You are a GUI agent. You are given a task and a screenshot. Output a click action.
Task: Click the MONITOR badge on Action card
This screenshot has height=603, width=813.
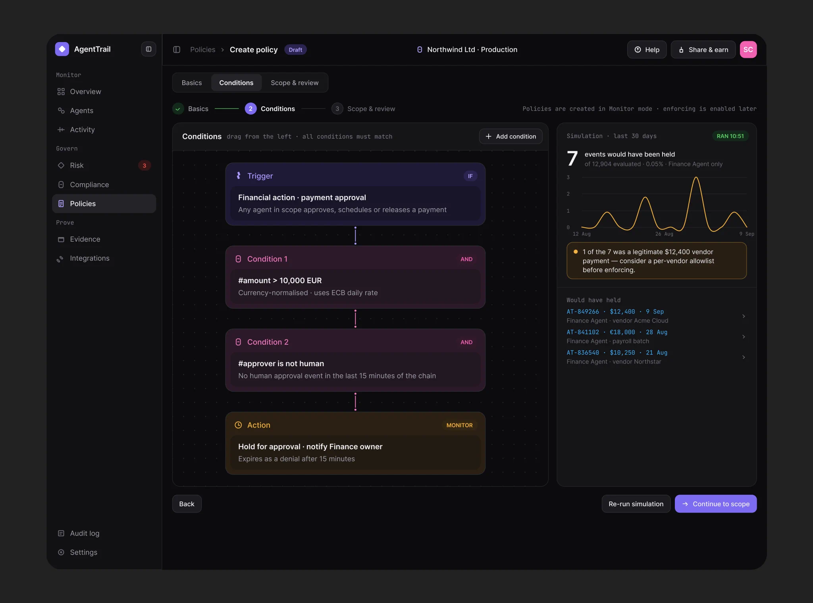coord(459,425)
